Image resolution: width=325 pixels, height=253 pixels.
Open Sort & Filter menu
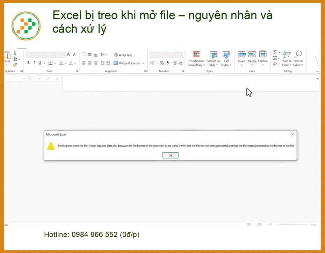point(287,59)
